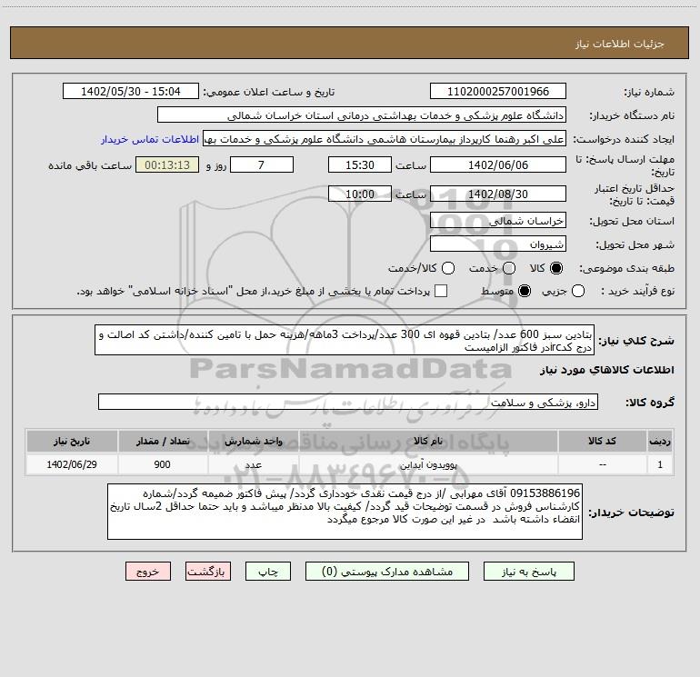Click the buyer notes text area
The width and height of the screenshot is (700, 677).
click(345, 512)
